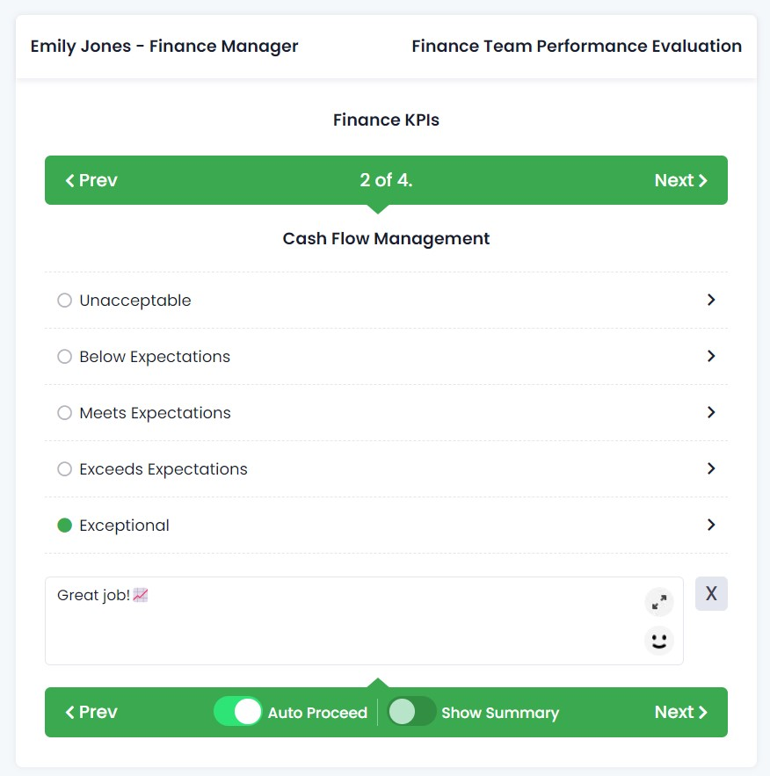The image size is (770, 776).
Task: Click Prev on the bottom navigation bar
Action: [x=91, y=712]
